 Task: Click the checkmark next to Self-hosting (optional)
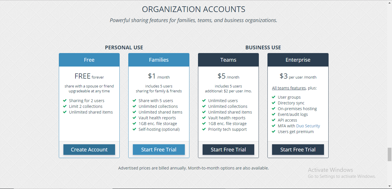pyautogui.click(x=134, y=129)
